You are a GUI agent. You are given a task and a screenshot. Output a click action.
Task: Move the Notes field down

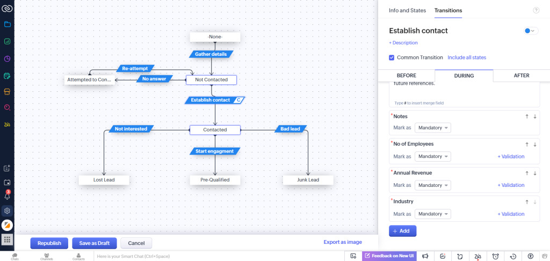point(535,117)
